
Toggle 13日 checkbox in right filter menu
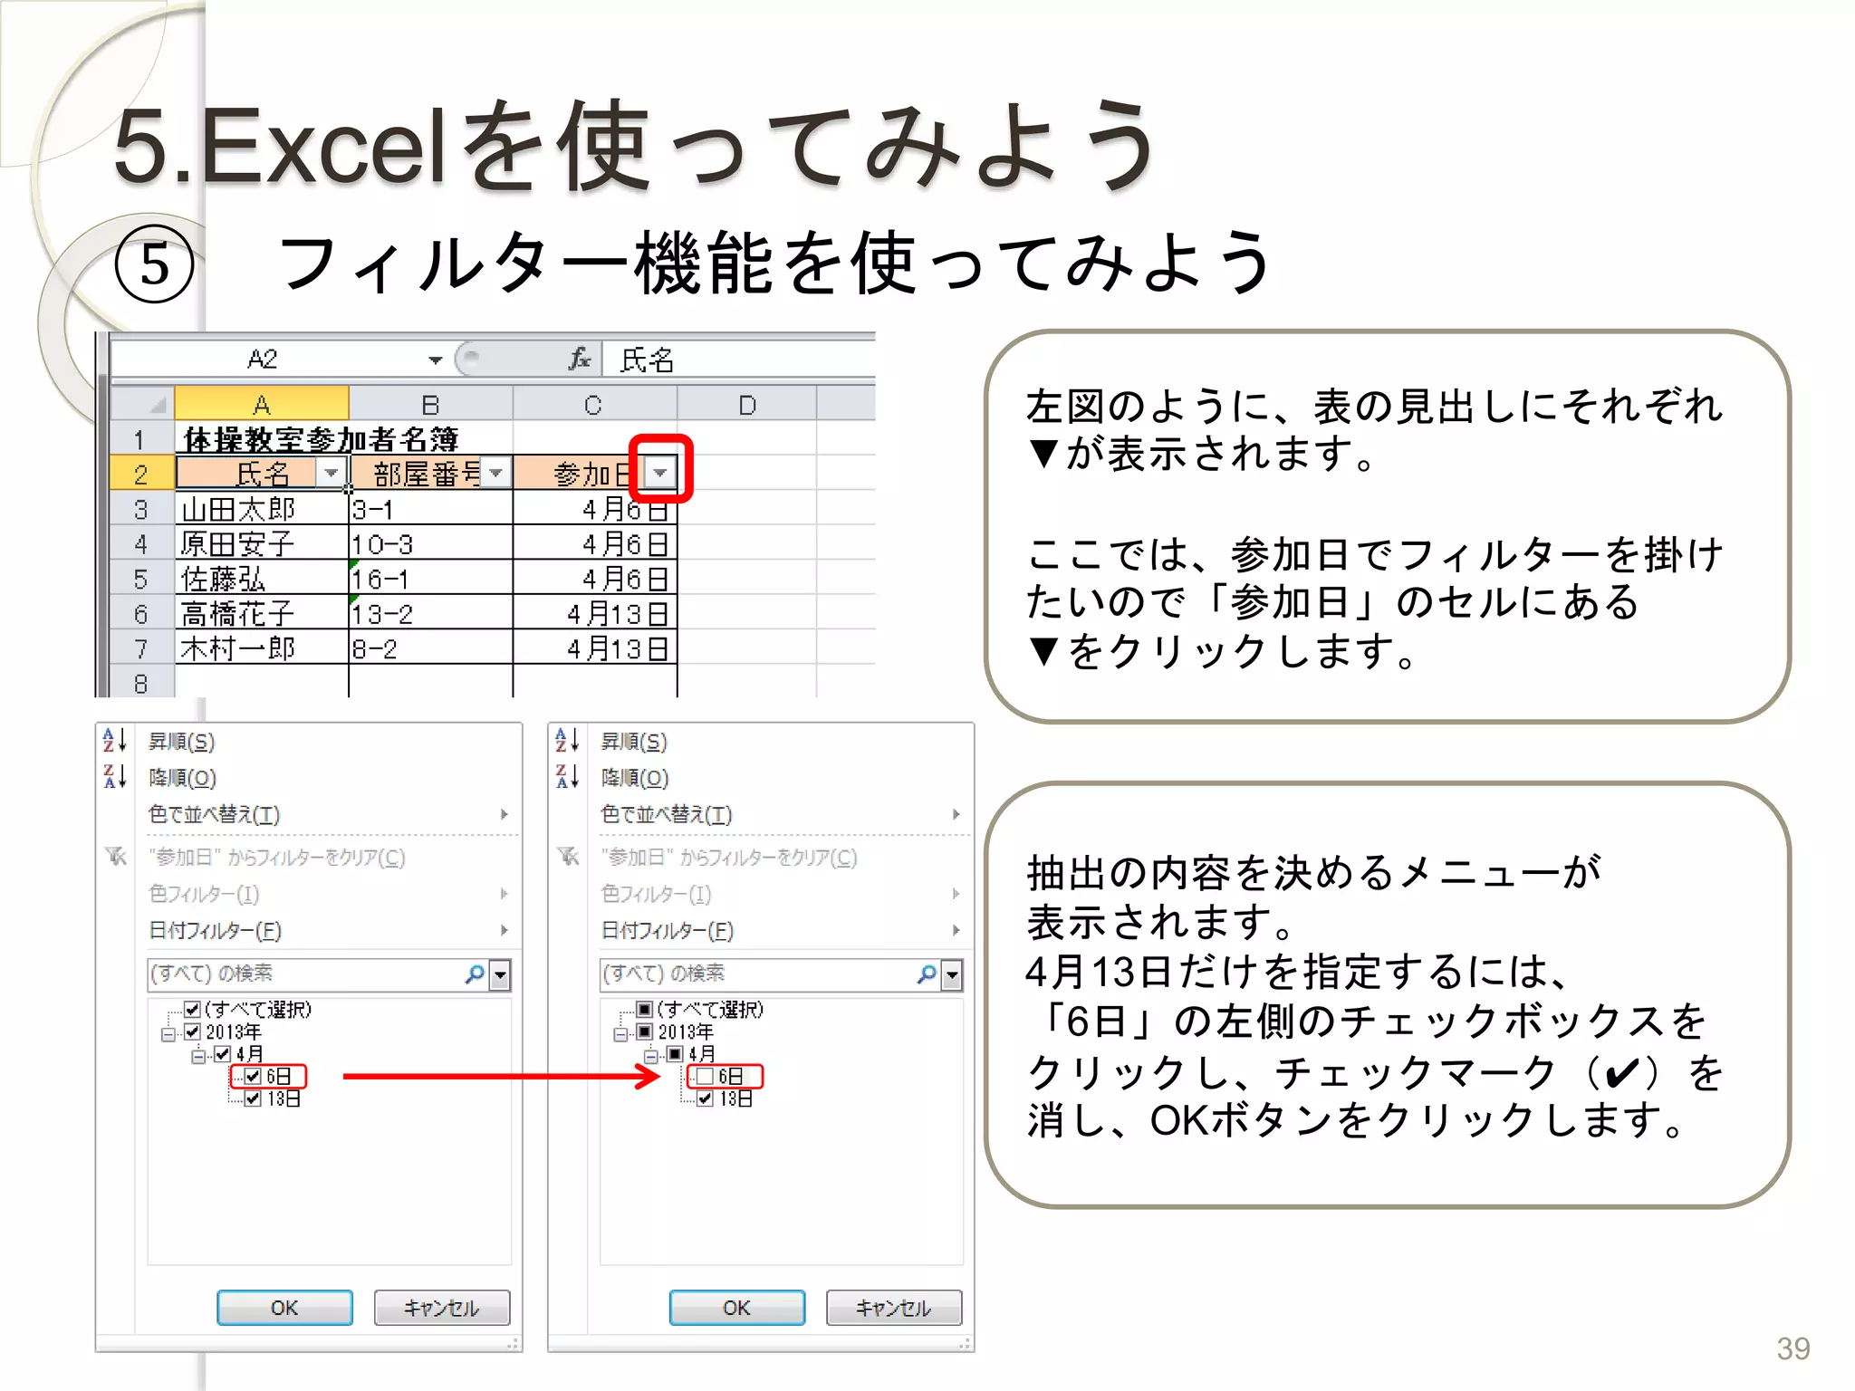pos(706,1098)
